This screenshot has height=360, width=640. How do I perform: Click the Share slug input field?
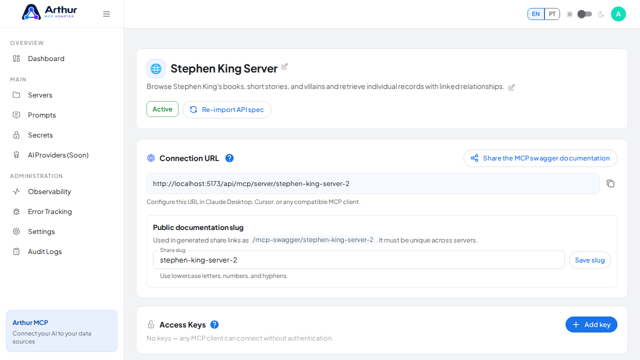(359, 260)
